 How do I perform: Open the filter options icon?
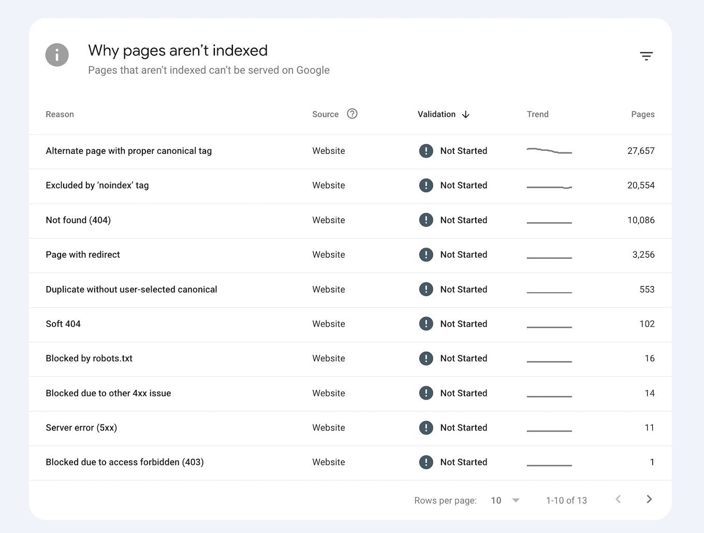[x=646, y=55]
